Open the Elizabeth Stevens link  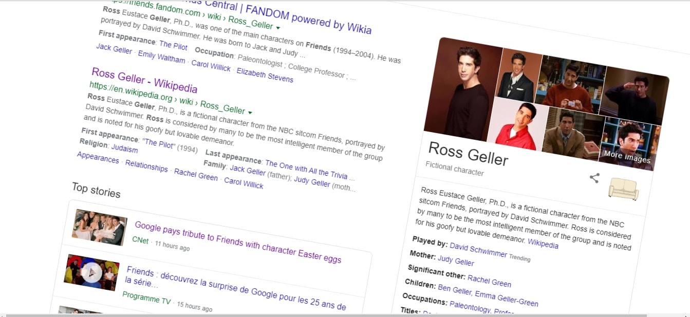click(265, 75)
